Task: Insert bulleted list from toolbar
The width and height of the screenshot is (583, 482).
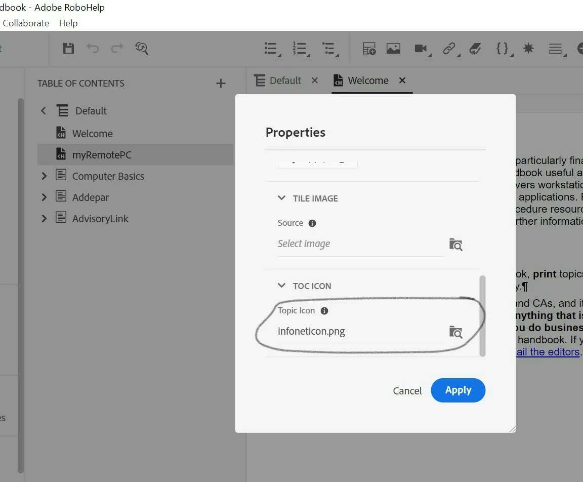Action: point(272,49)
